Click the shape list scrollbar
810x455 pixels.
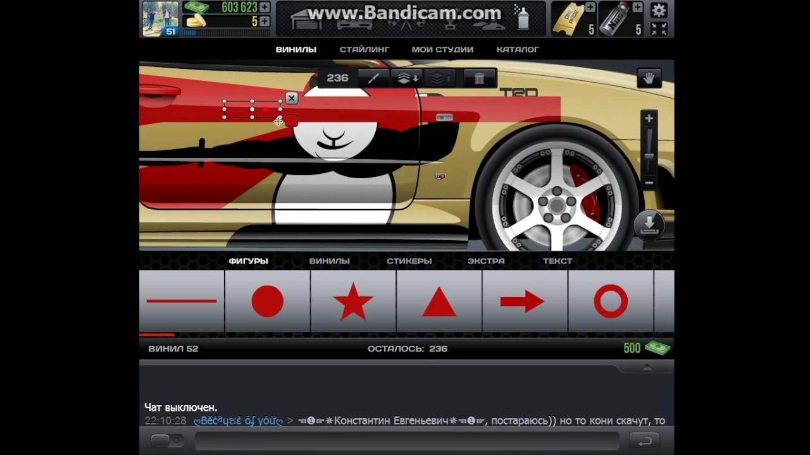(x=157, y=335)
